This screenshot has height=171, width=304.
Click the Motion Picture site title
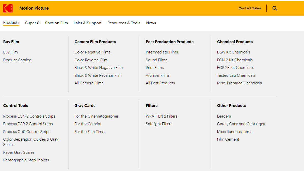(x=34, y=8)
